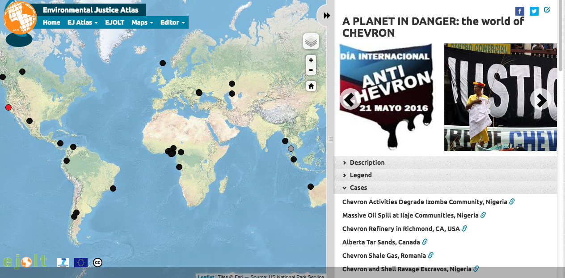
Task: Collapse the Cases section
Action: (358, 188)
